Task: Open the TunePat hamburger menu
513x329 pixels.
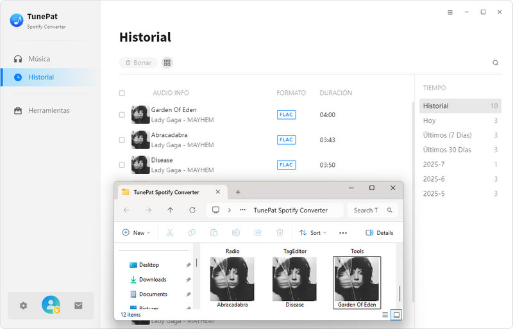Action: tap(450, 12)
